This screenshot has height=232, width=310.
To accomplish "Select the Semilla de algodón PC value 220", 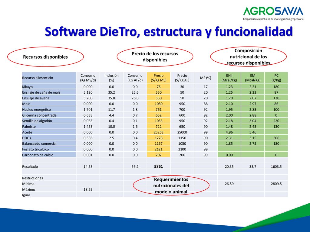I will pos(276,121).
